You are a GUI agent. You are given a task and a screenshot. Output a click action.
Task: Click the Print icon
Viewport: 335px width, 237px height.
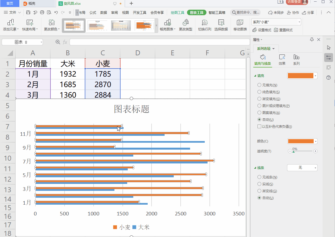click(42, 12)
